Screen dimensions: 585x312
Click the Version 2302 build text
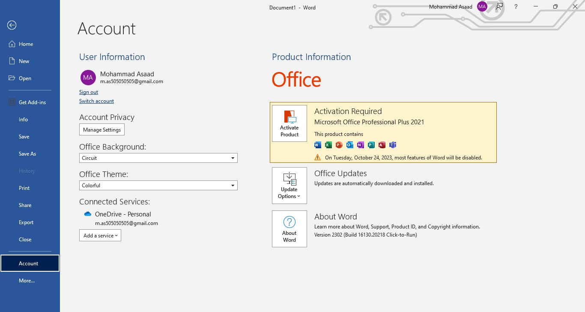(366, 235)
